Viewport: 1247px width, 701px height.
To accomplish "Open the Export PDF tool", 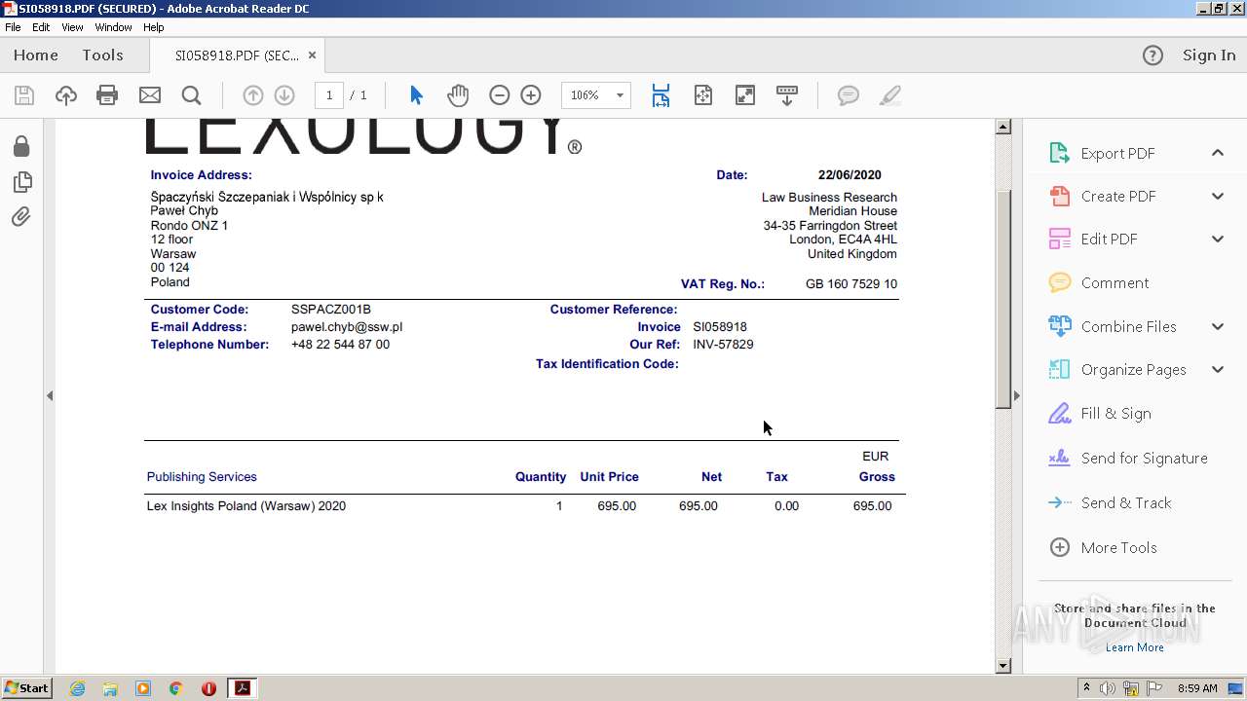I will pos(1117,153).
